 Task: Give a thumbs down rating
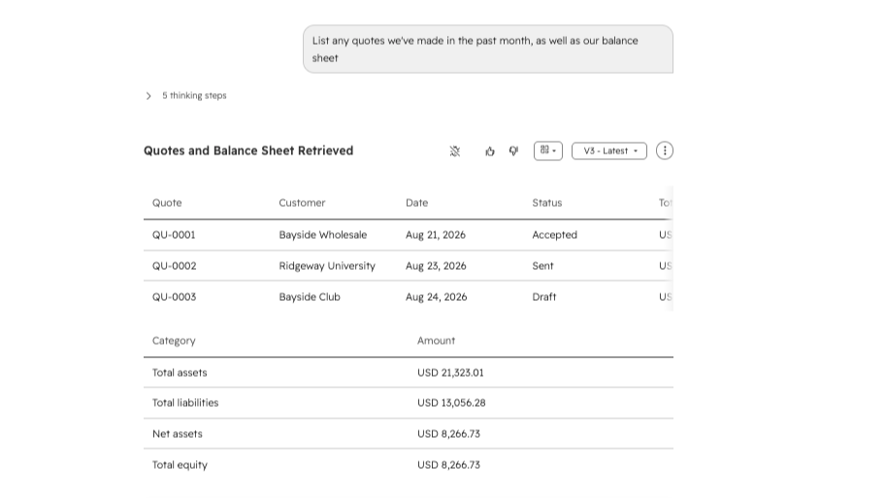click(513, 150)
